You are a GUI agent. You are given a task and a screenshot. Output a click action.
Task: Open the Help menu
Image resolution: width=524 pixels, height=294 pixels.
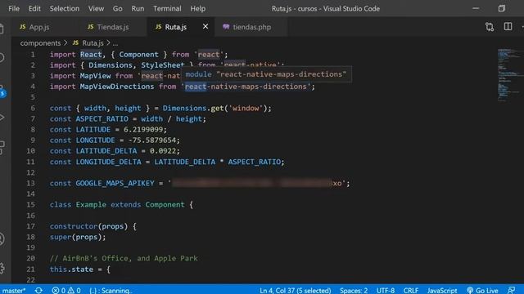point(198,9)
